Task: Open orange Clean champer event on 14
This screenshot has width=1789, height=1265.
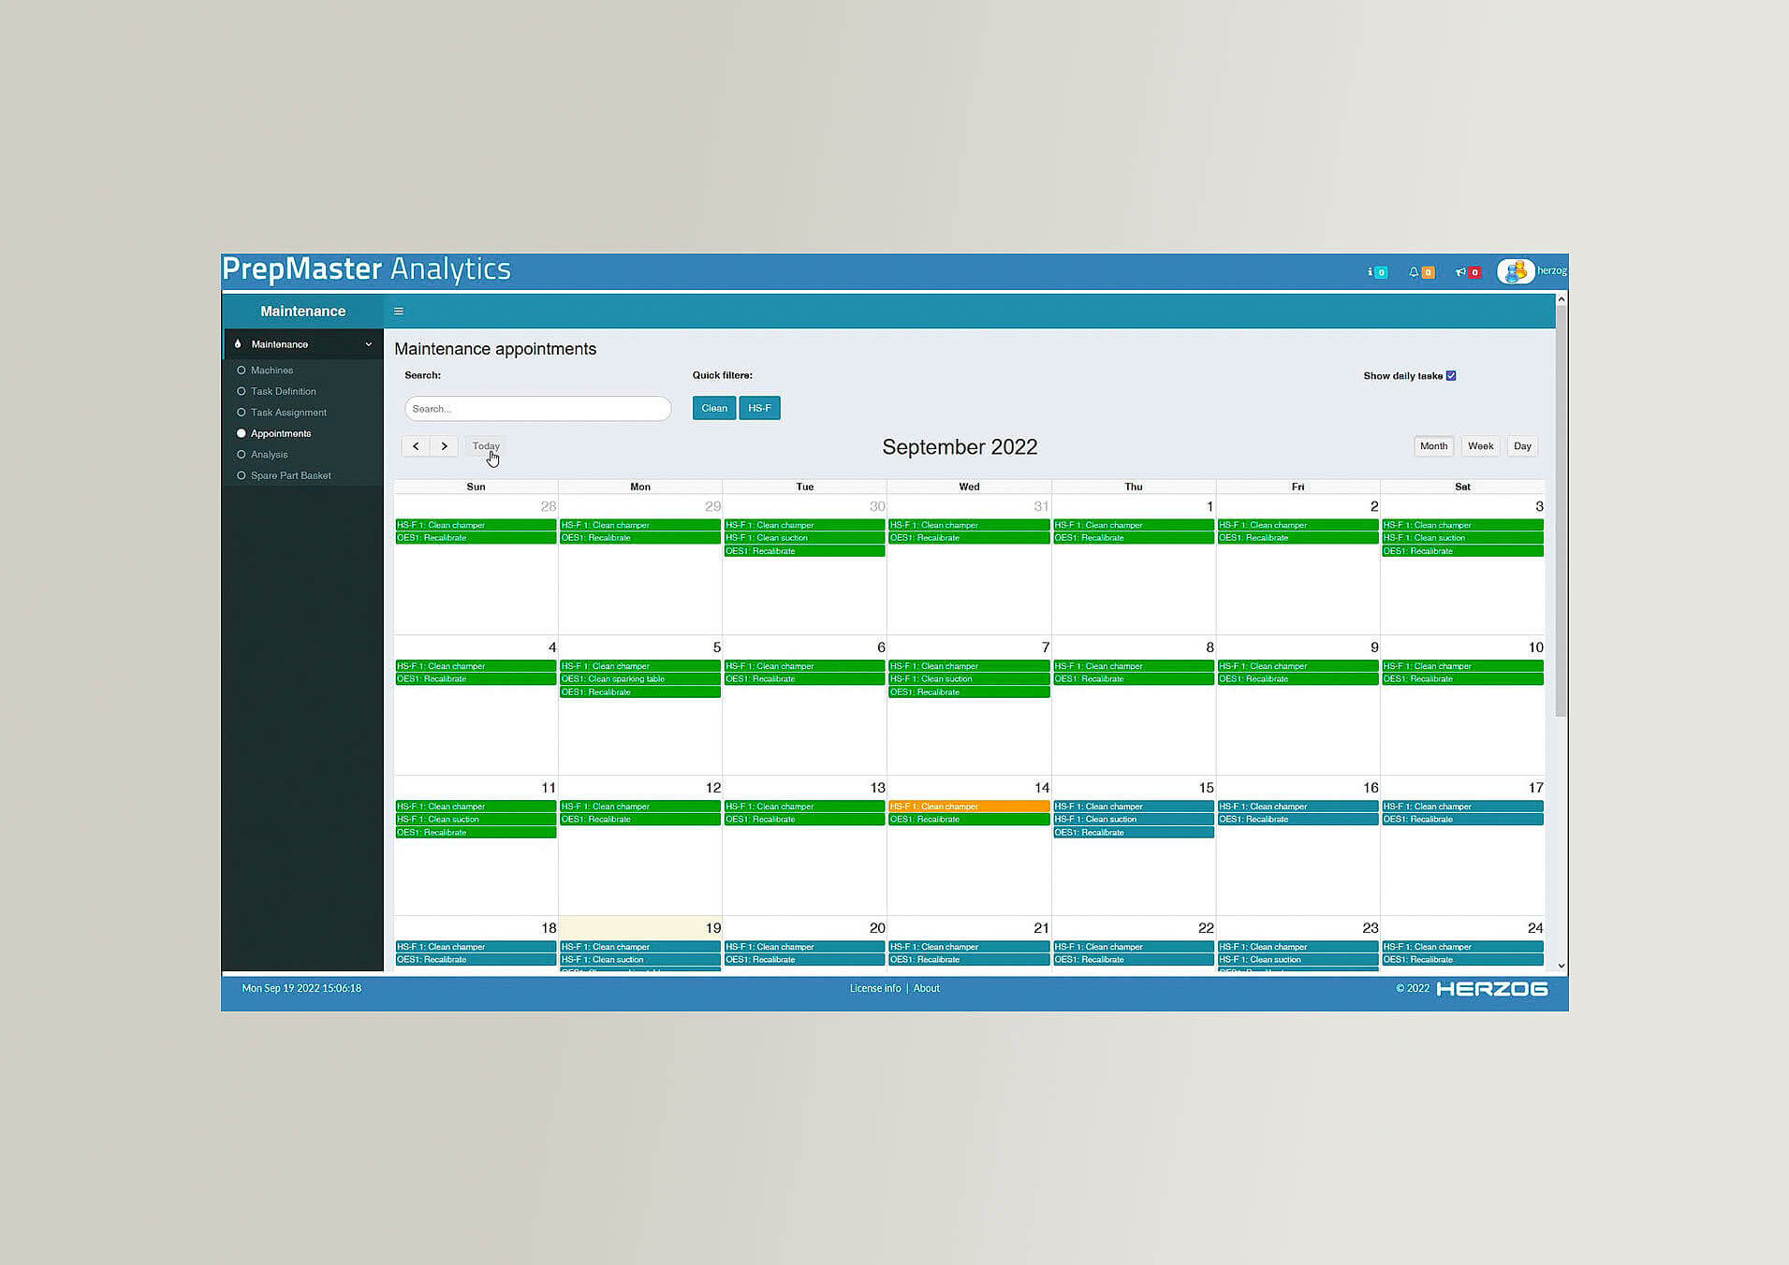Action: [x=969, y=807]
